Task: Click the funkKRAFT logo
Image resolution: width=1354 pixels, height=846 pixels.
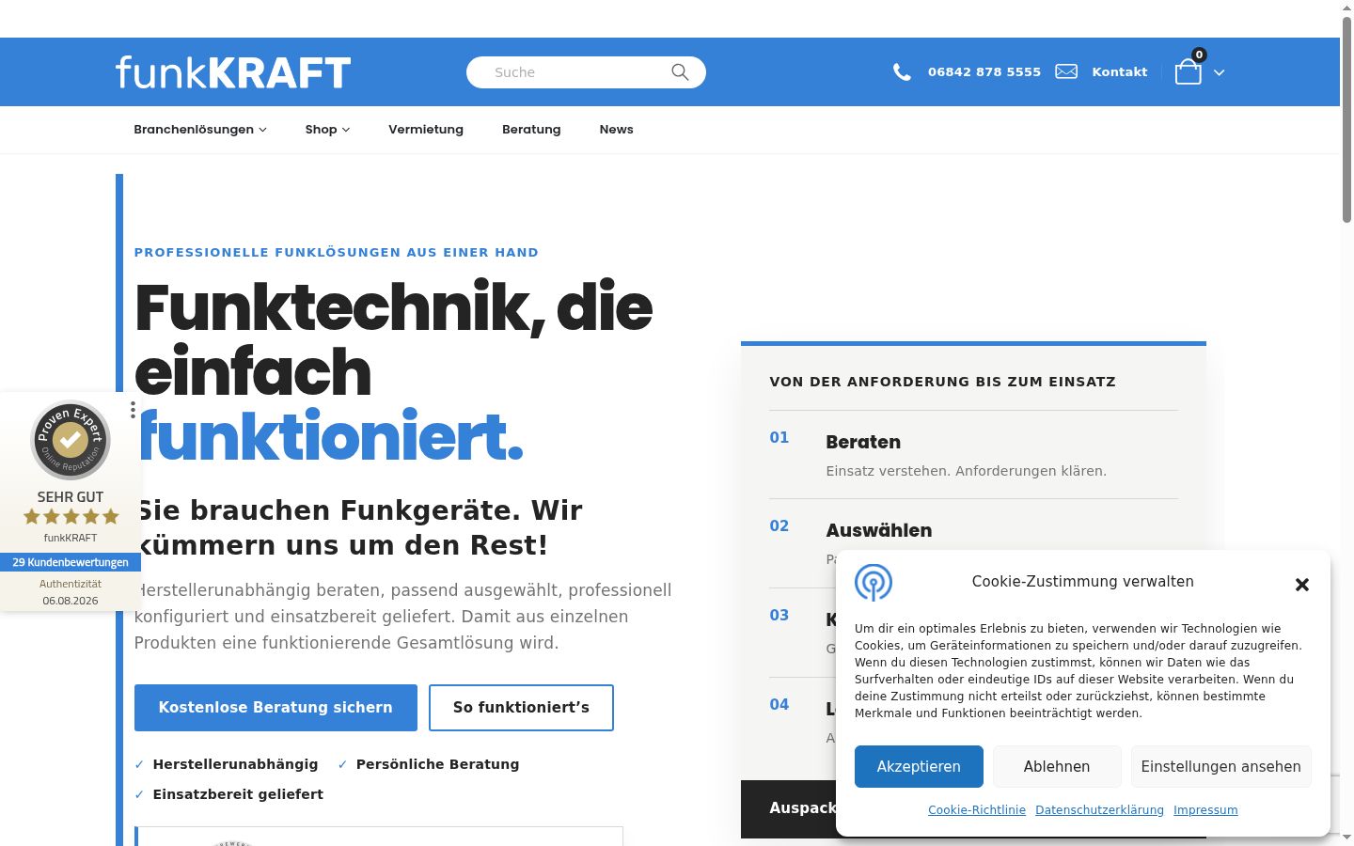Action: point(233,72)
